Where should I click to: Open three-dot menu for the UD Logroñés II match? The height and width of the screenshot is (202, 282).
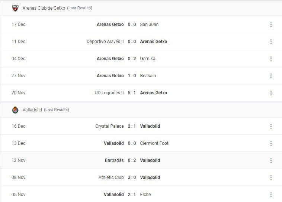tap(271, 93)
